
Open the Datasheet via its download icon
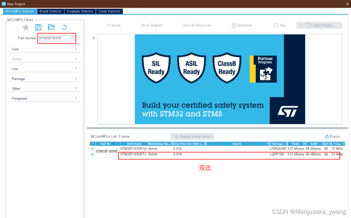pos(233,25)
